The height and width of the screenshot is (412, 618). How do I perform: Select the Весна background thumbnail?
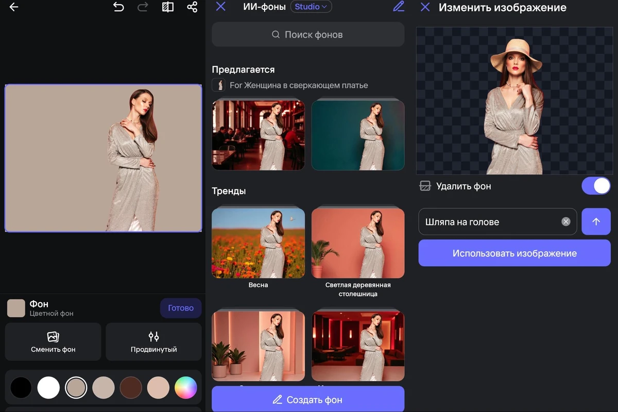258,243
